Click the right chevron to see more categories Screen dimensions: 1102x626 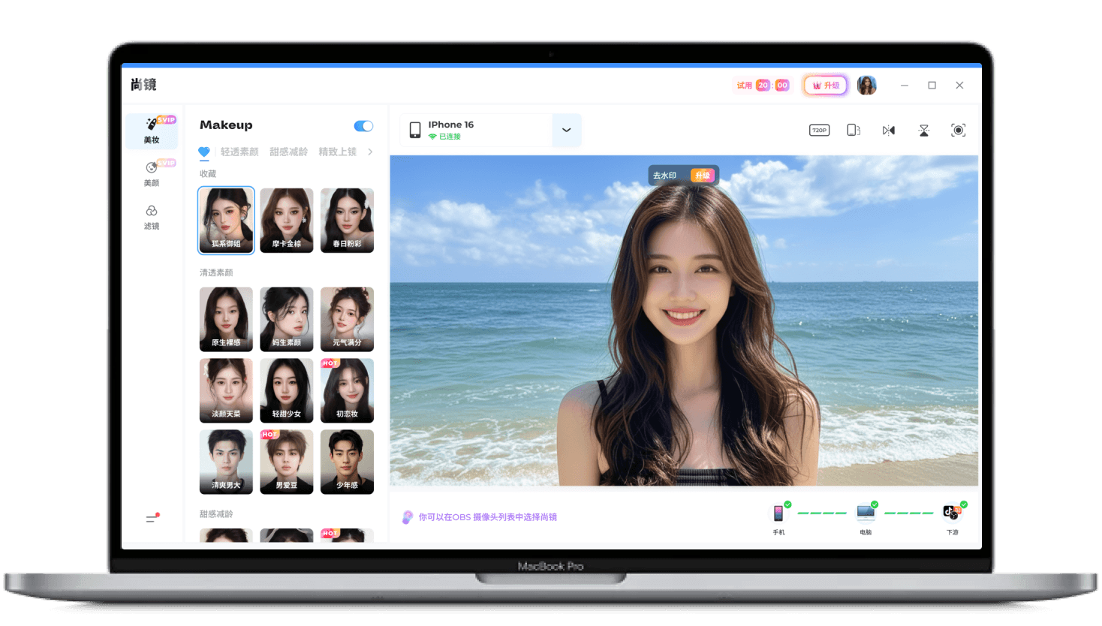click(x=369, y=152)
